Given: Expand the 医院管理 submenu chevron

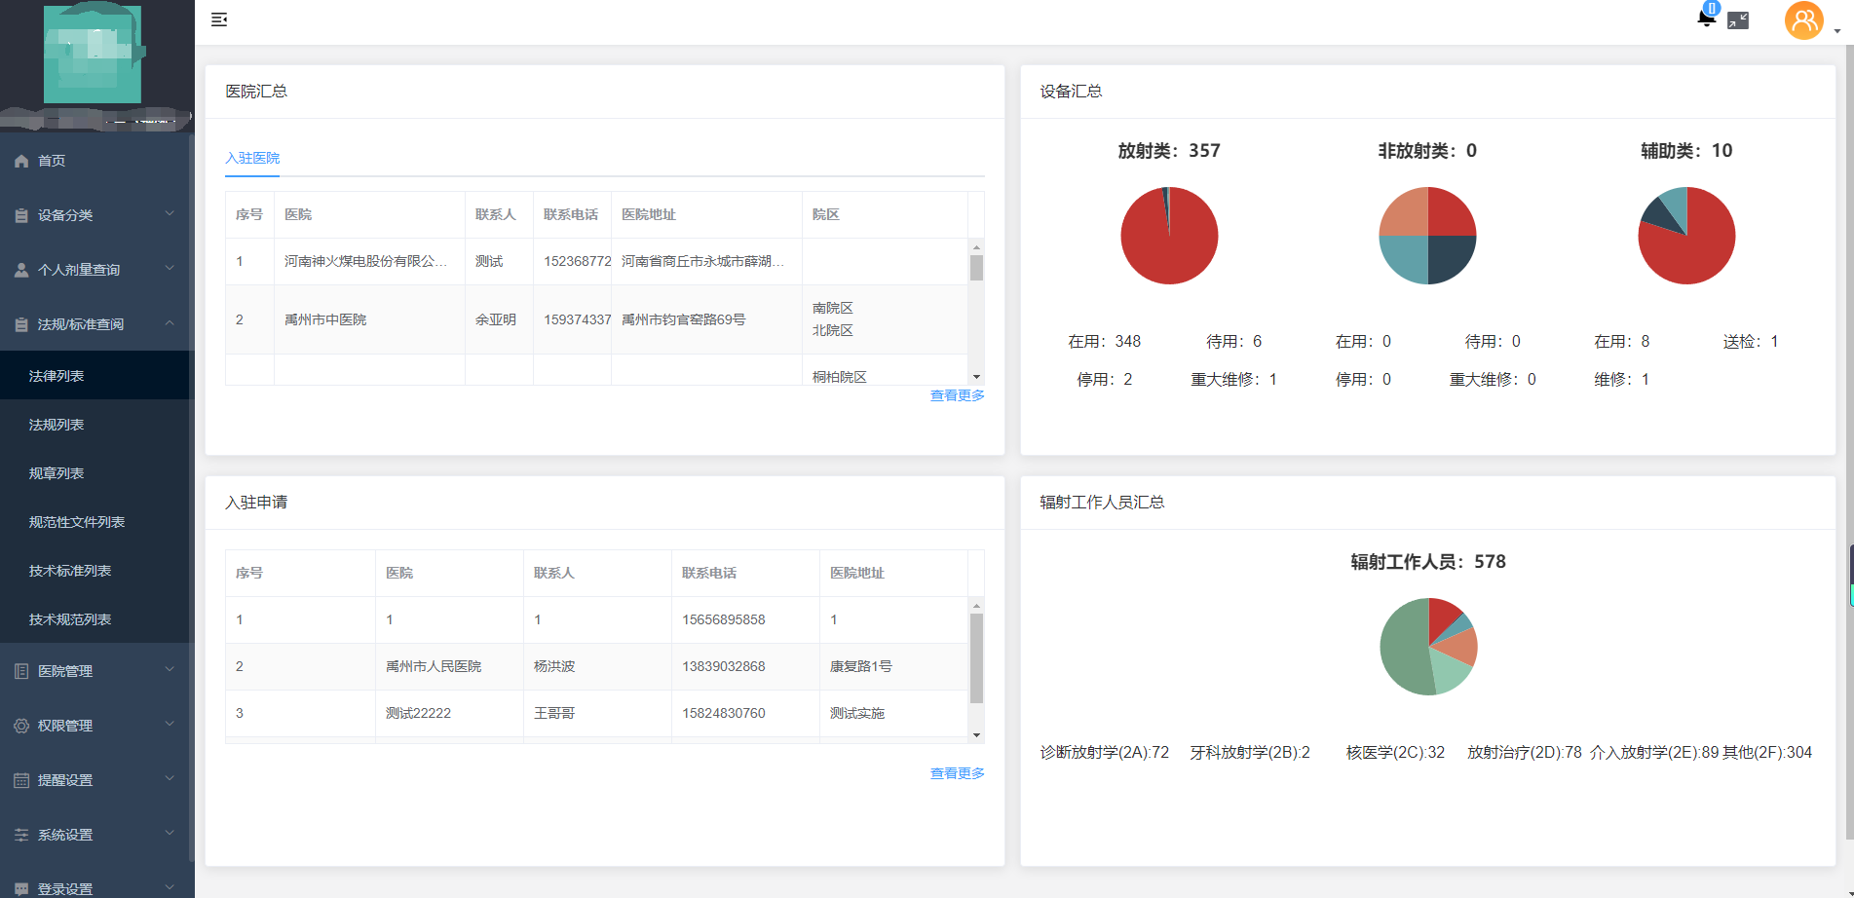Looking at the screenshot, I should 170,670.
